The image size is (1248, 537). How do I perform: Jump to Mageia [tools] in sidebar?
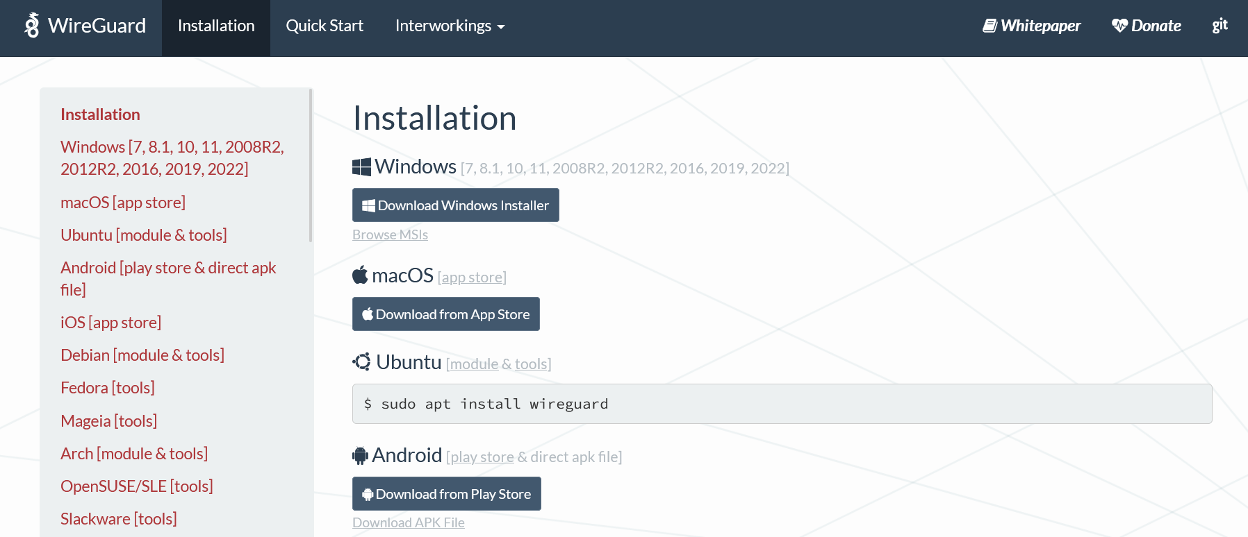[x=109, y=421]
